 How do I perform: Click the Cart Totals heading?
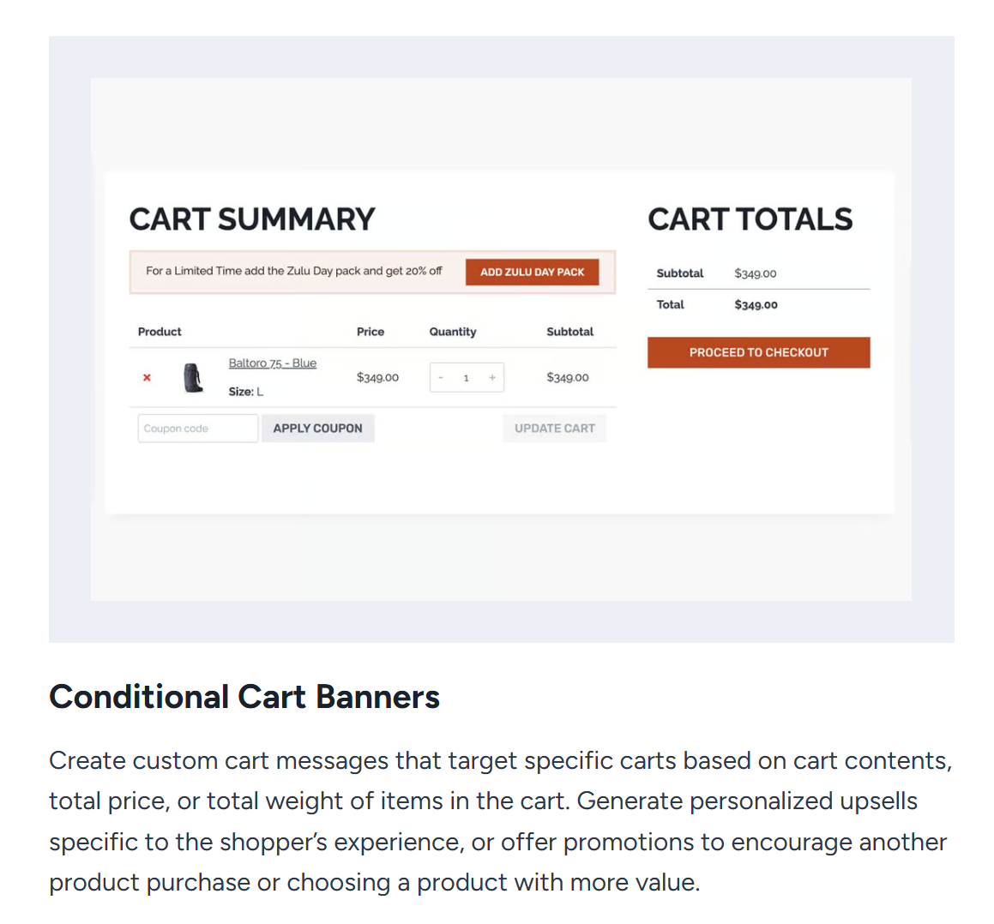point(750,219)
